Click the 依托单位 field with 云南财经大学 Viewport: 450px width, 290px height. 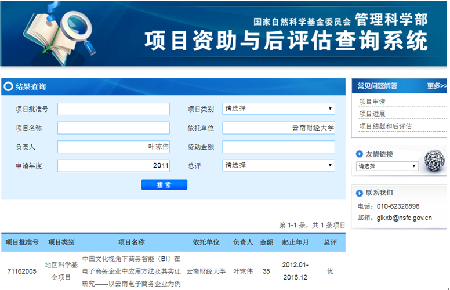coord(278,128)
